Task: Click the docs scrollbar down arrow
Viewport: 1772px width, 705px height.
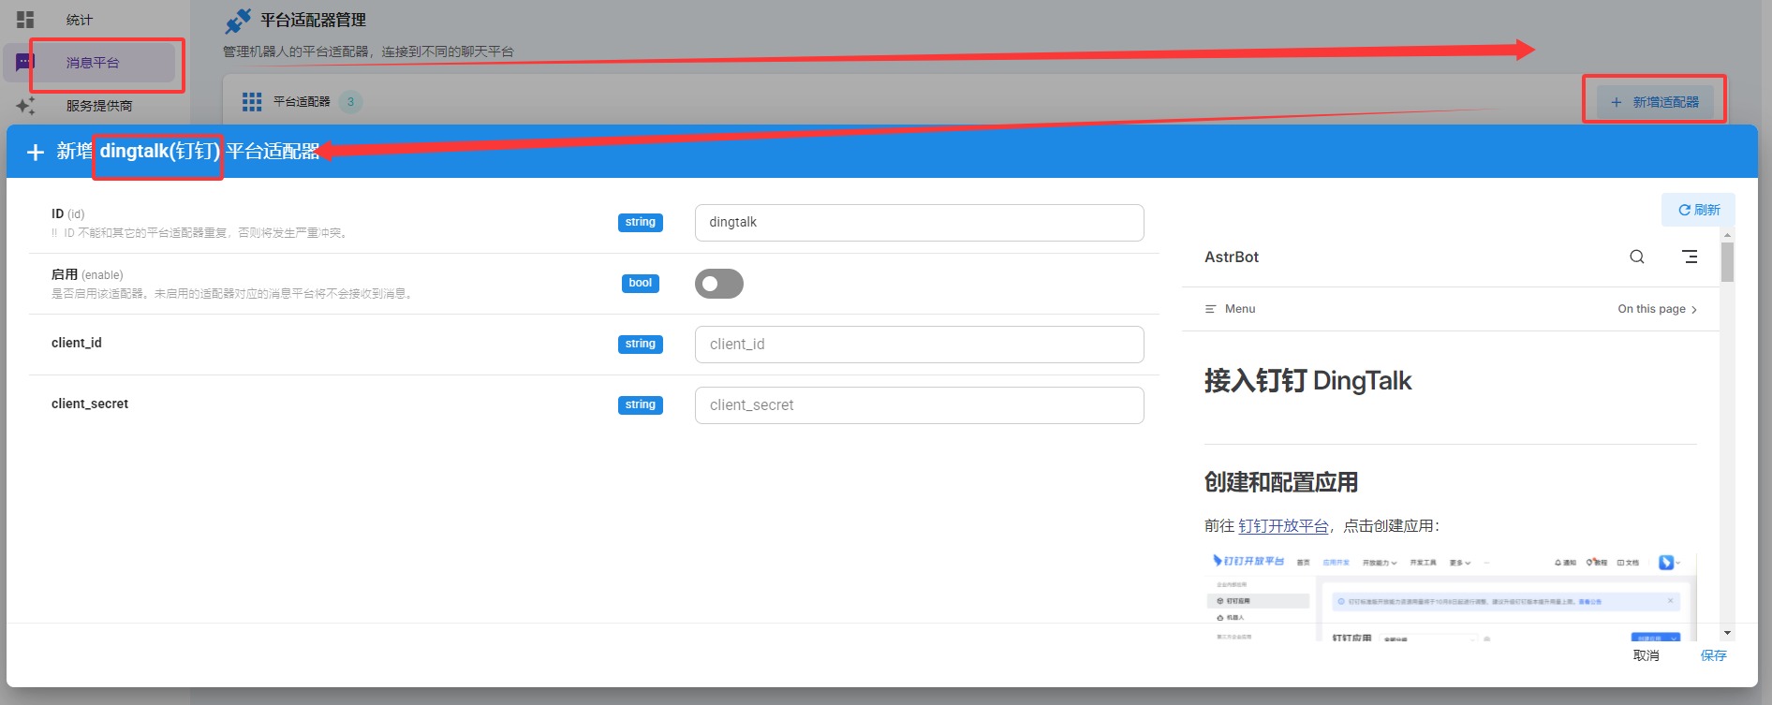Action: tap(1728, 634)
